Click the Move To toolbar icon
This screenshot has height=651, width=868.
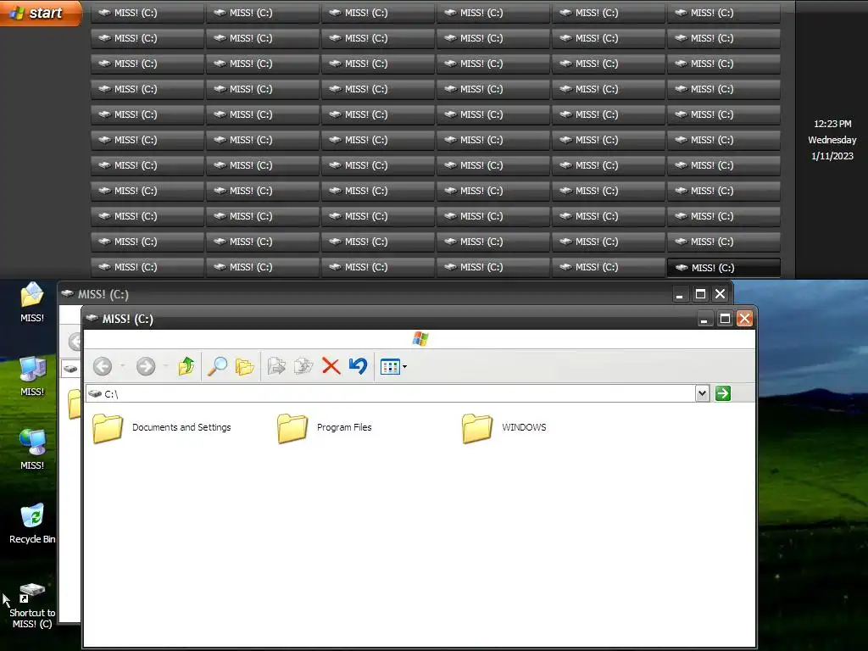coord(276,366)
